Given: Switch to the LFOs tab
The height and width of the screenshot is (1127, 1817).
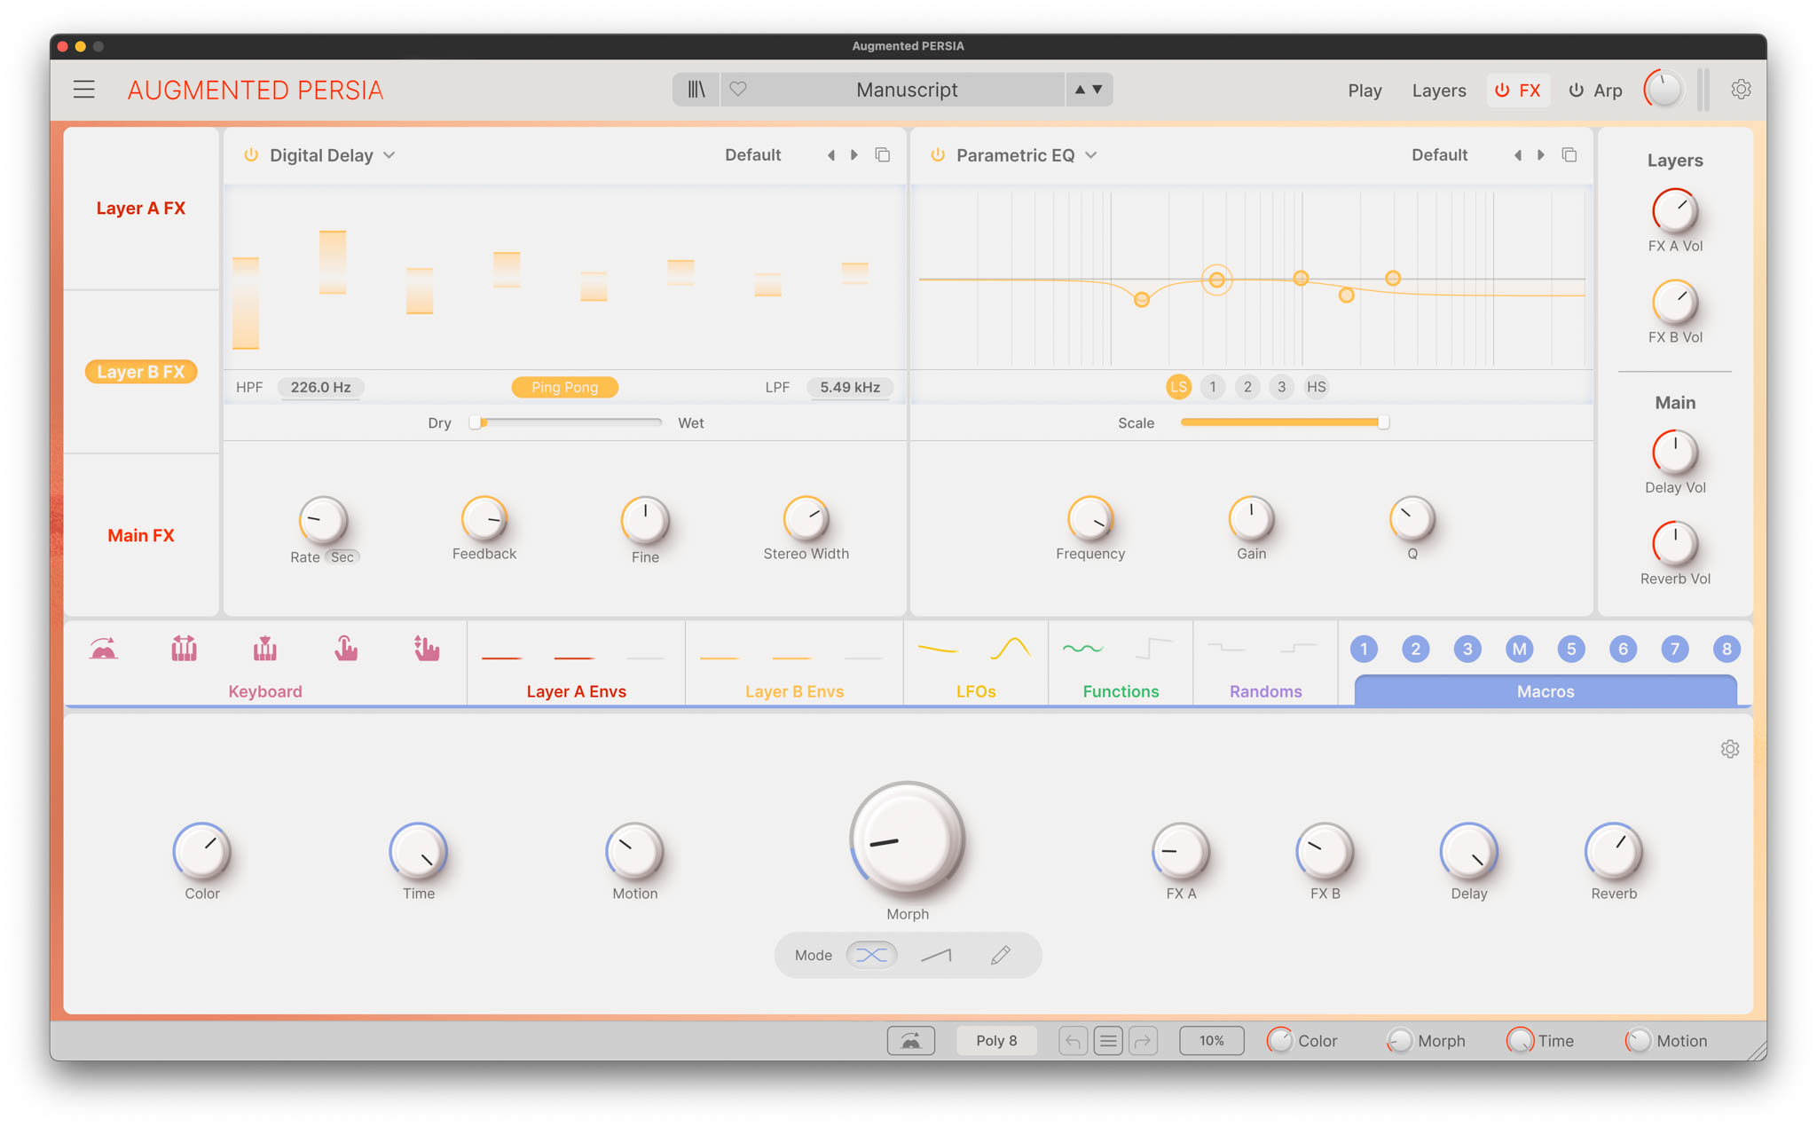Looking at the screenshot, I should coord(975,691).
